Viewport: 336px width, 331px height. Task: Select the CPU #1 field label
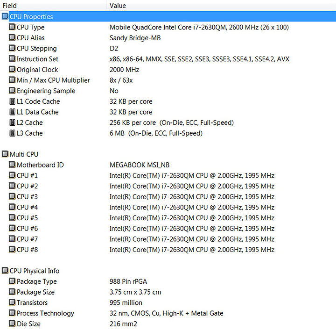click(27, 176)
